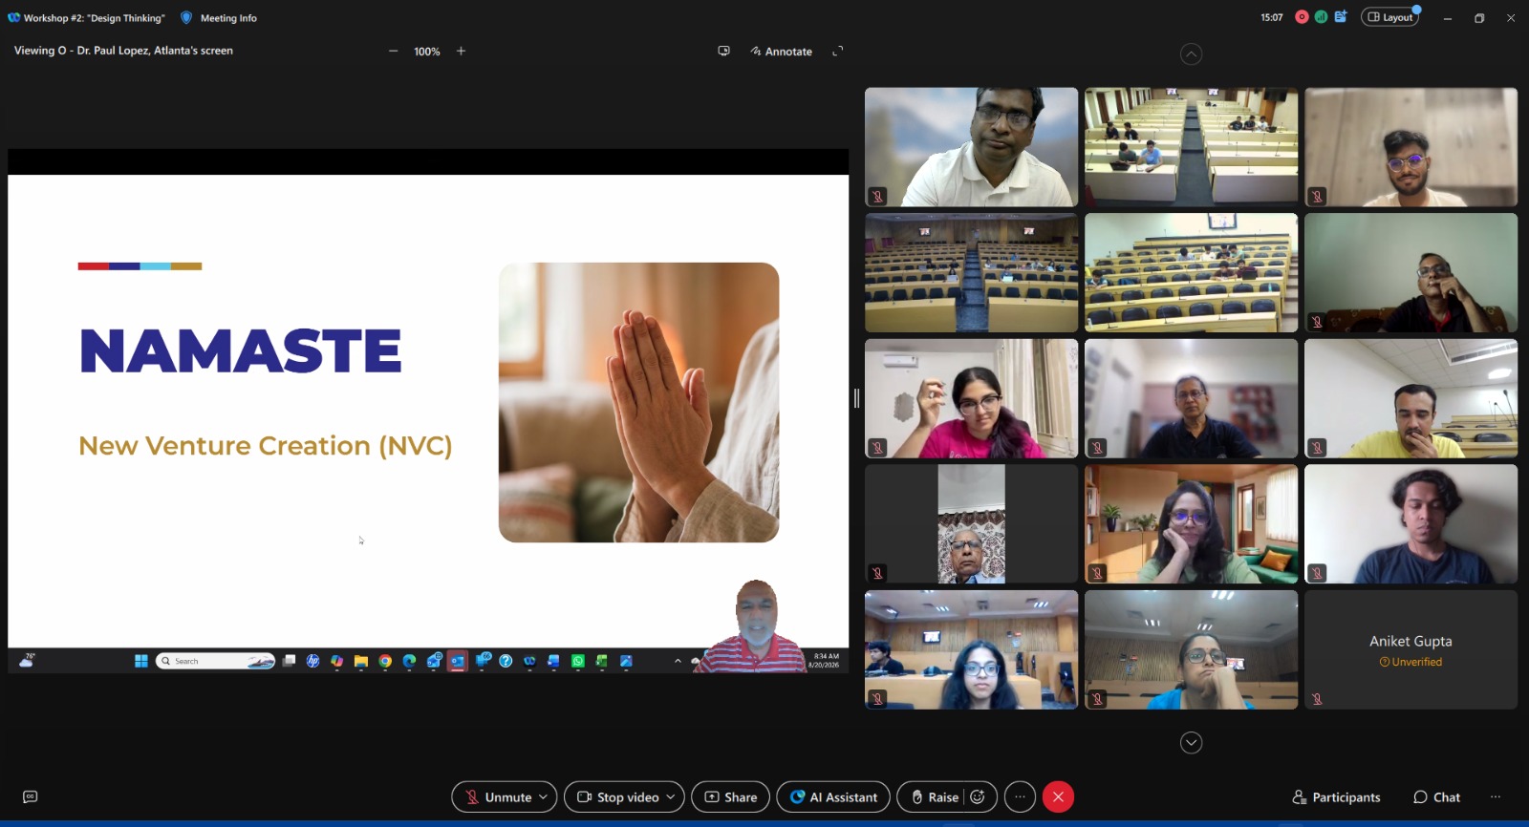Zoom in the shared screen view
This screenshot has height=827, width=1529.
tap(461, 52)
